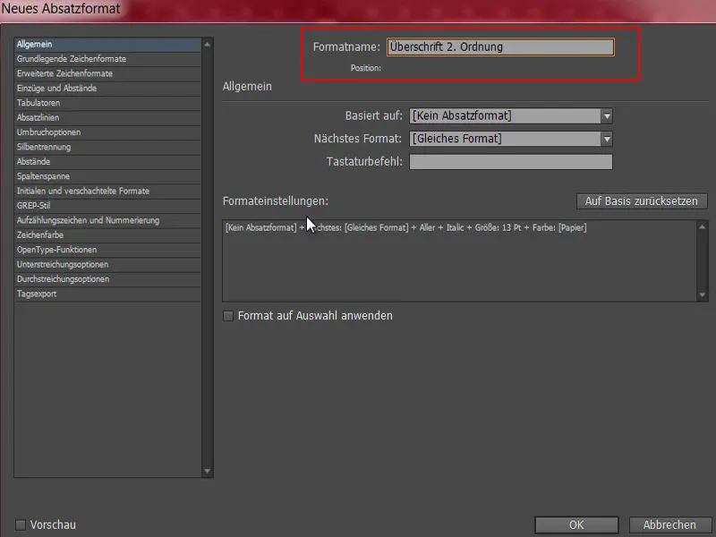Open OpenType-Funktionen settings
Viewport: 716px width, 537px height.
107,250
